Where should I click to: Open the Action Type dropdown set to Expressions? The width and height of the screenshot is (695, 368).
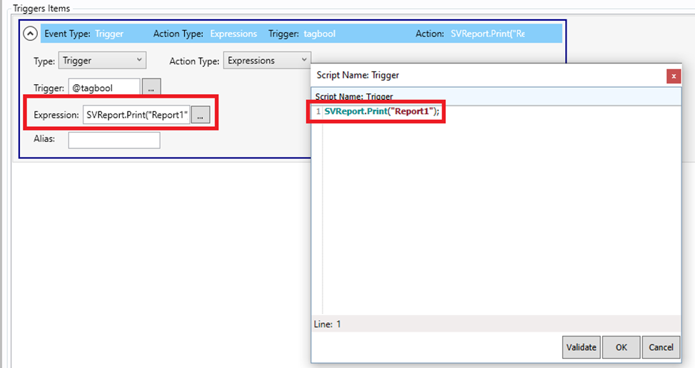click(267, 61)
